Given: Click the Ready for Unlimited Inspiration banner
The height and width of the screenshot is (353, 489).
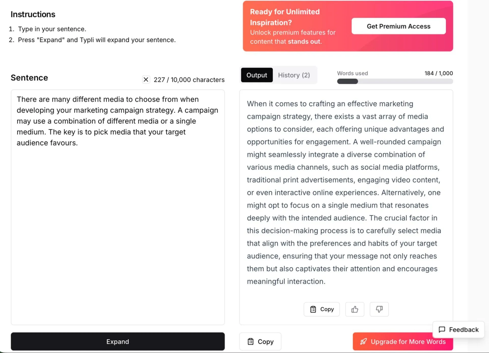Looking at the screenshot, I should click(348, 26).
